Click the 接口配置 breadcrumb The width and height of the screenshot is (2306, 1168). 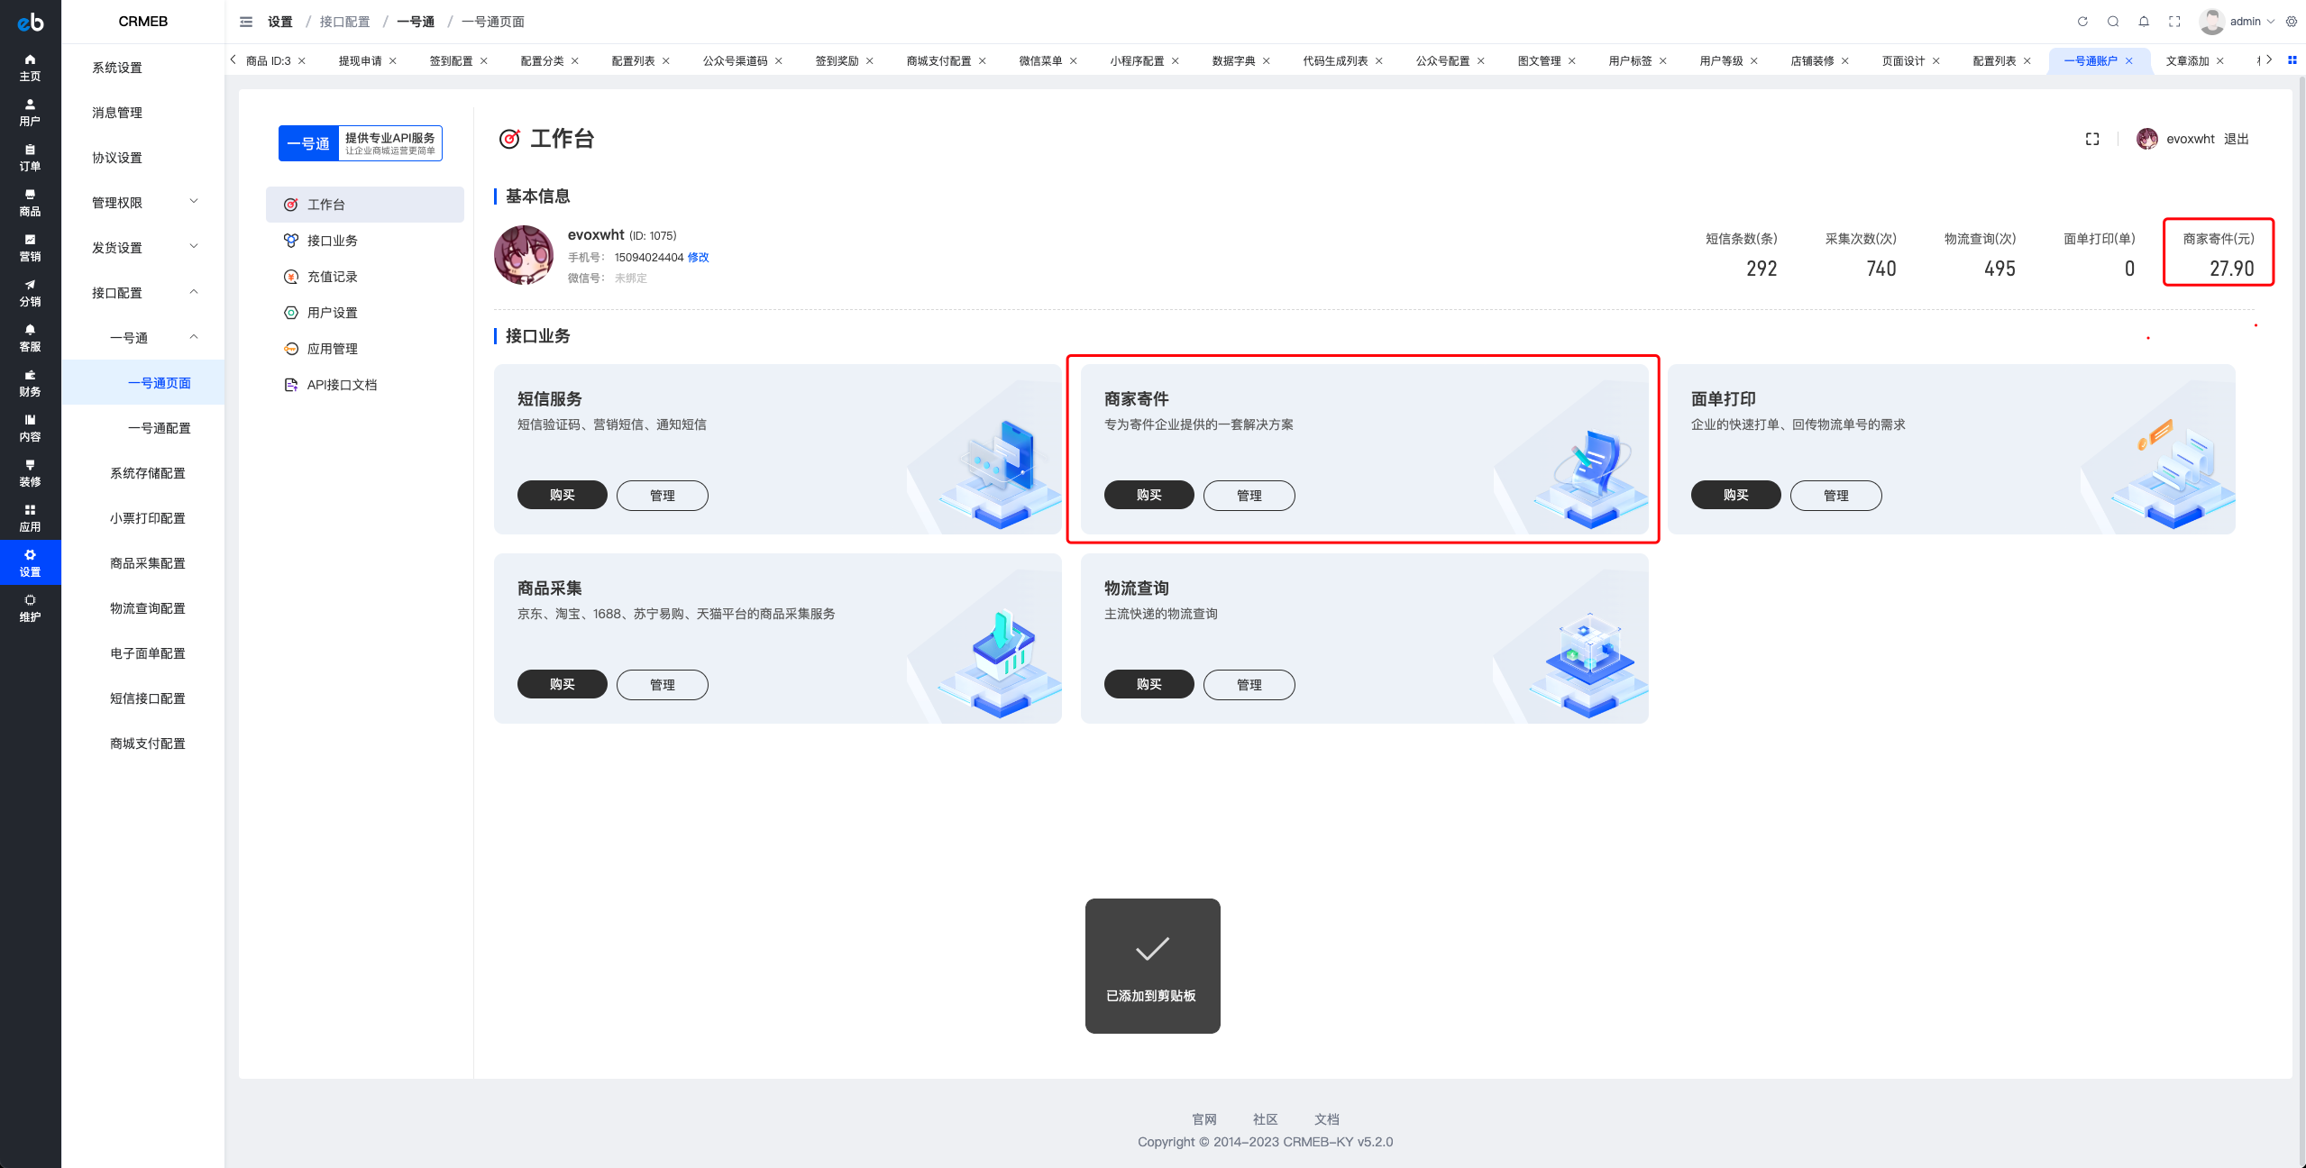coord(344,22)
